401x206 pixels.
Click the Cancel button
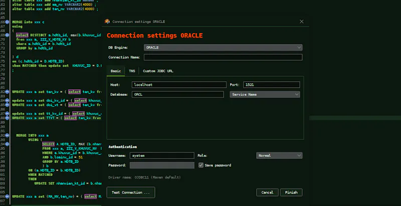pyautogui.click(x=267, y=192)
